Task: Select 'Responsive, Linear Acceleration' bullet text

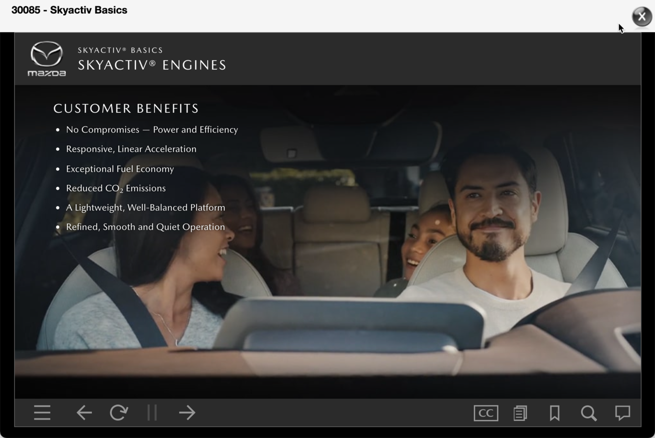Action: click(131, 149)
